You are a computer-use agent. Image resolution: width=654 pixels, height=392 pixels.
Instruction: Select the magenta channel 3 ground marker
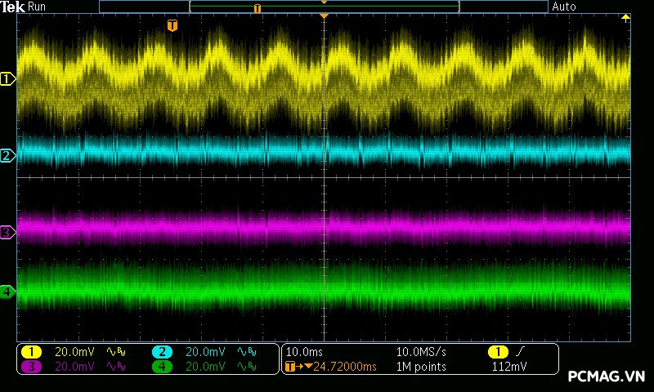coord(7,233)
